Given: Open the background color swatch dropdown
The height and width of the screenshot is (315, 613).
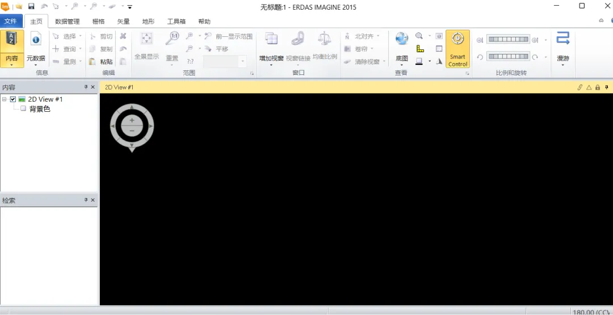Looking at the screenshot, I should click(x=430, y=61).
